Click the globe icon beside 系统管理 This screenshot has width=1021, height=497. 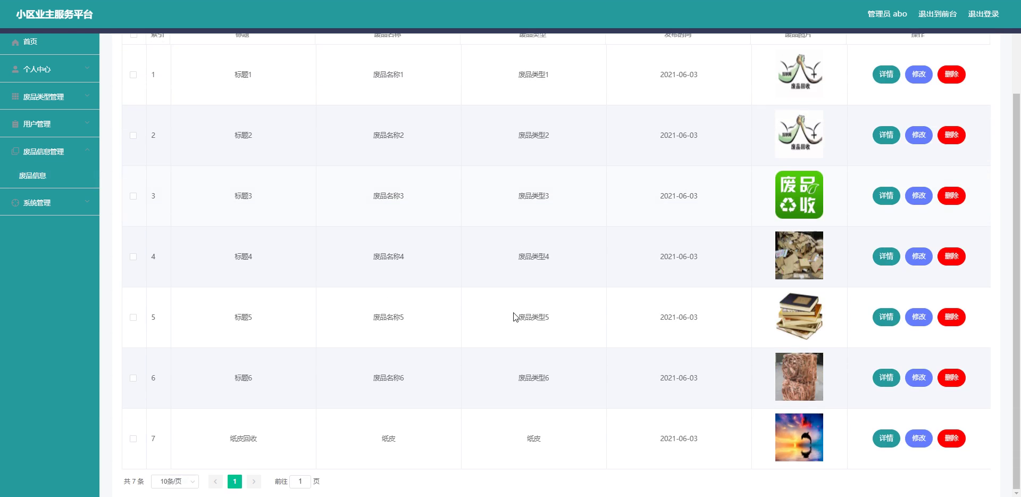click(x=15, y=203)
